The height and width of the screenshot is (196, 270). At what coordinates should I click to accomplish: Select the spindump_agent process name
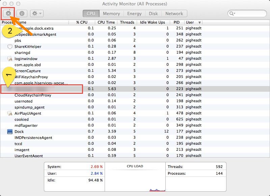[30, 107]
